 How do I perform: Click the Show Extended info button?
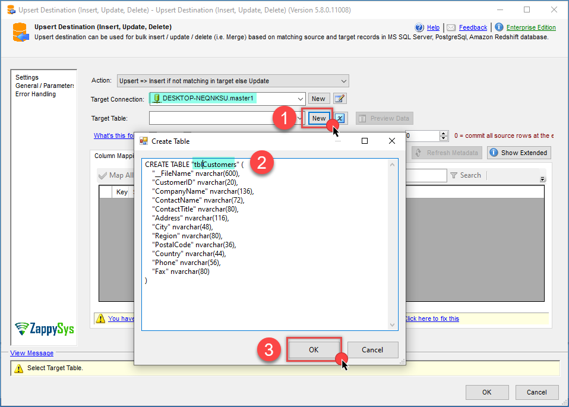tap(519, 153)
